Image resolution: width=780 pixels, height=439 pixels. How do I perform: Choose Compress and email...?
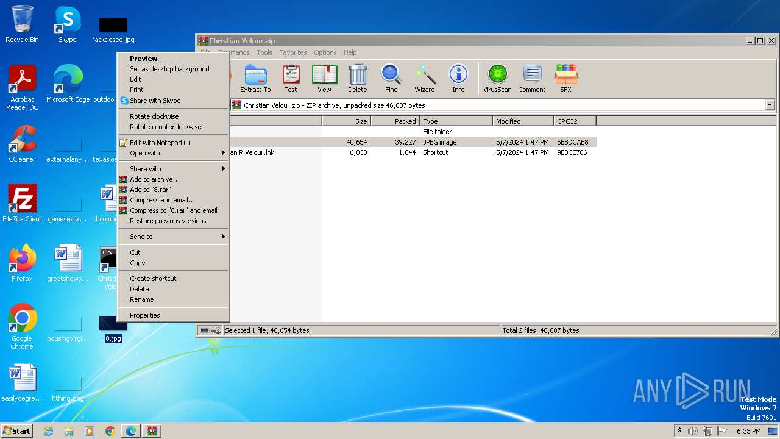pos(173,200)
